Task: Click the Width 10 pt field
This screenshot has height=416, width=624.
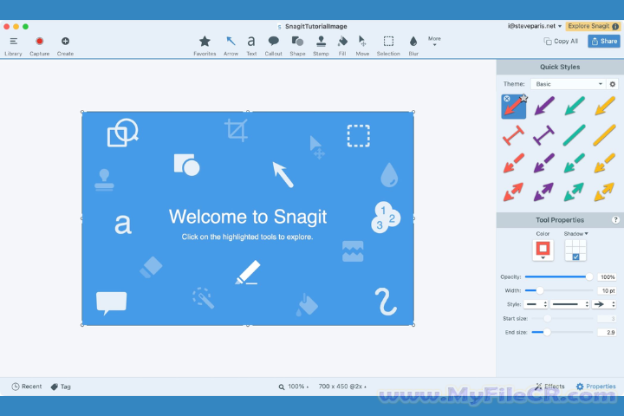Action: (607, 290)
